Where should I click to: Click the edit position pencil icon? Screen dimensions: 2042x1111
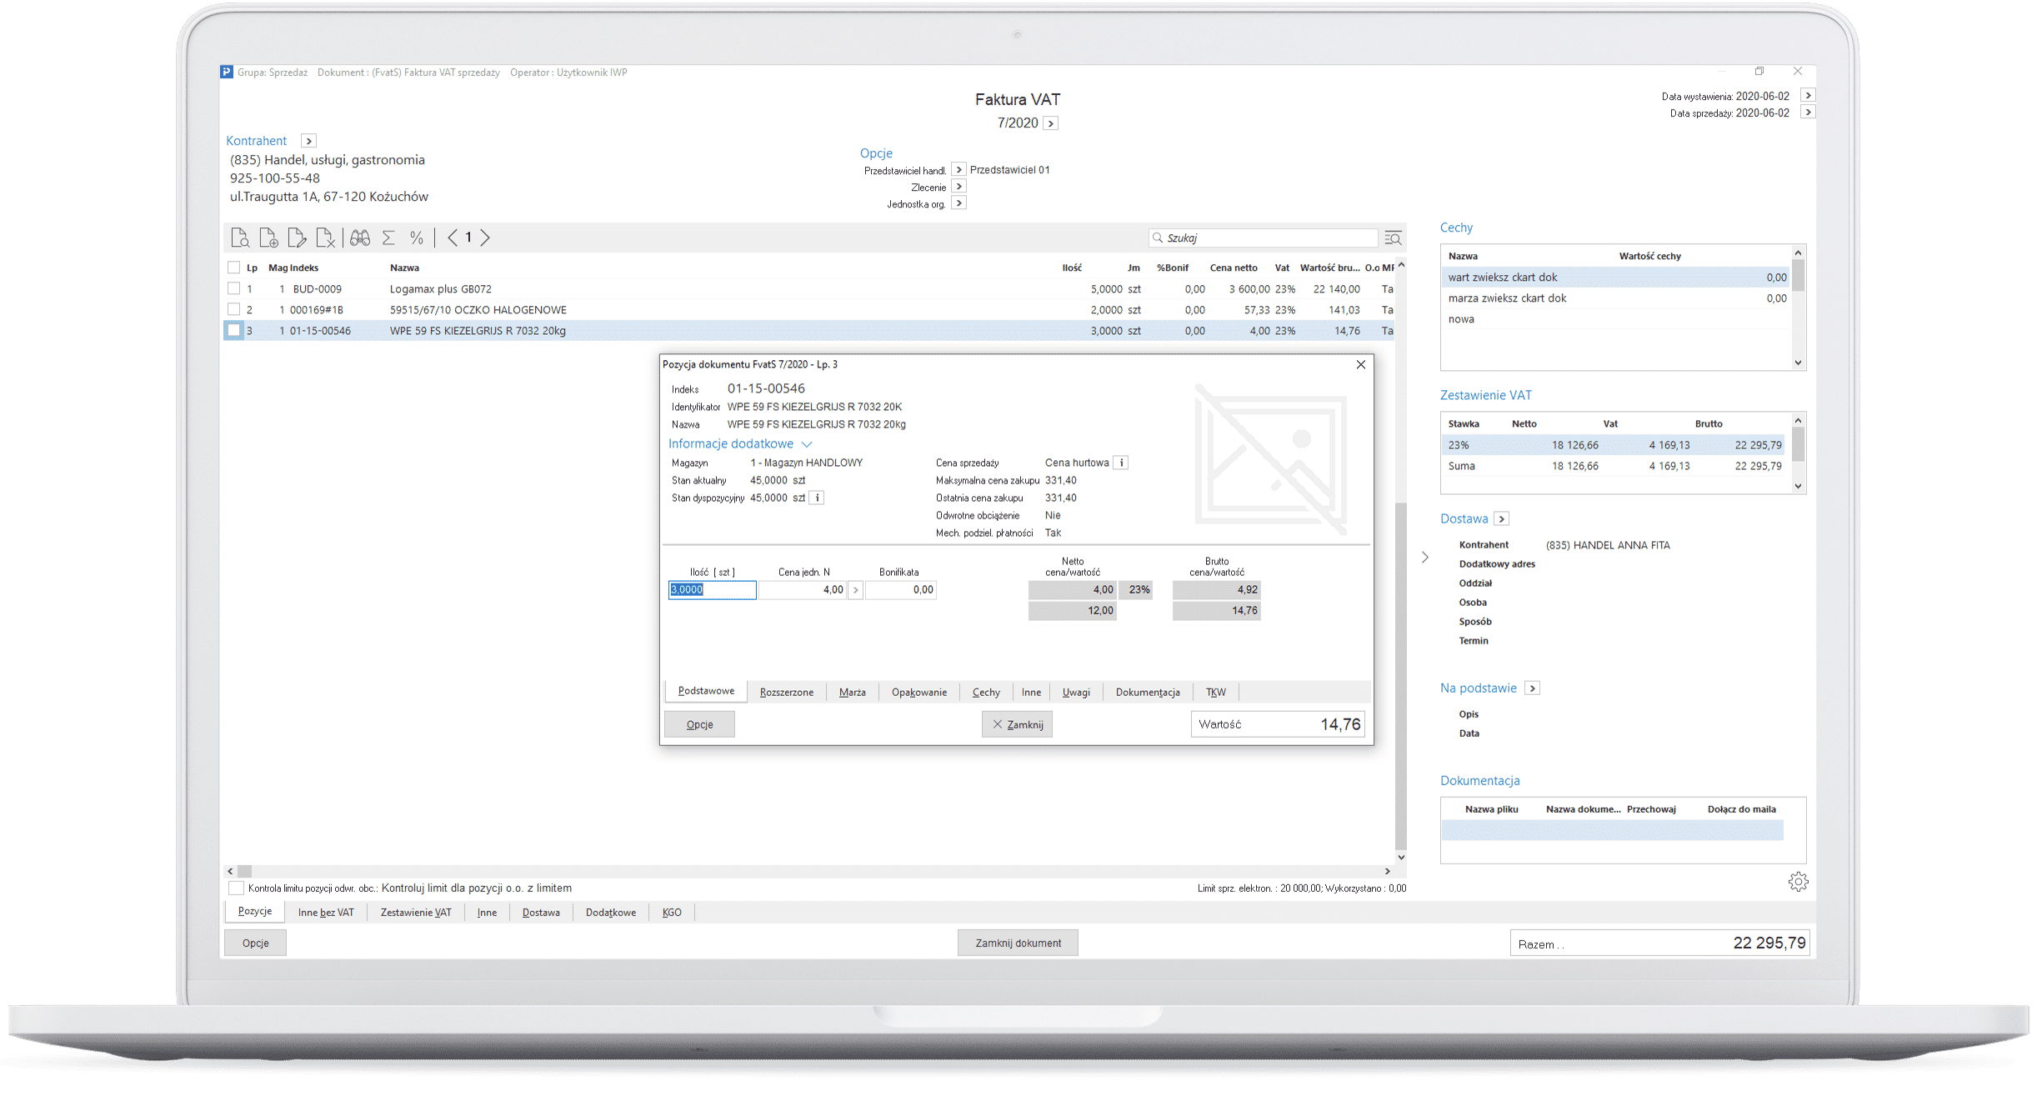(x=297, y=238)
